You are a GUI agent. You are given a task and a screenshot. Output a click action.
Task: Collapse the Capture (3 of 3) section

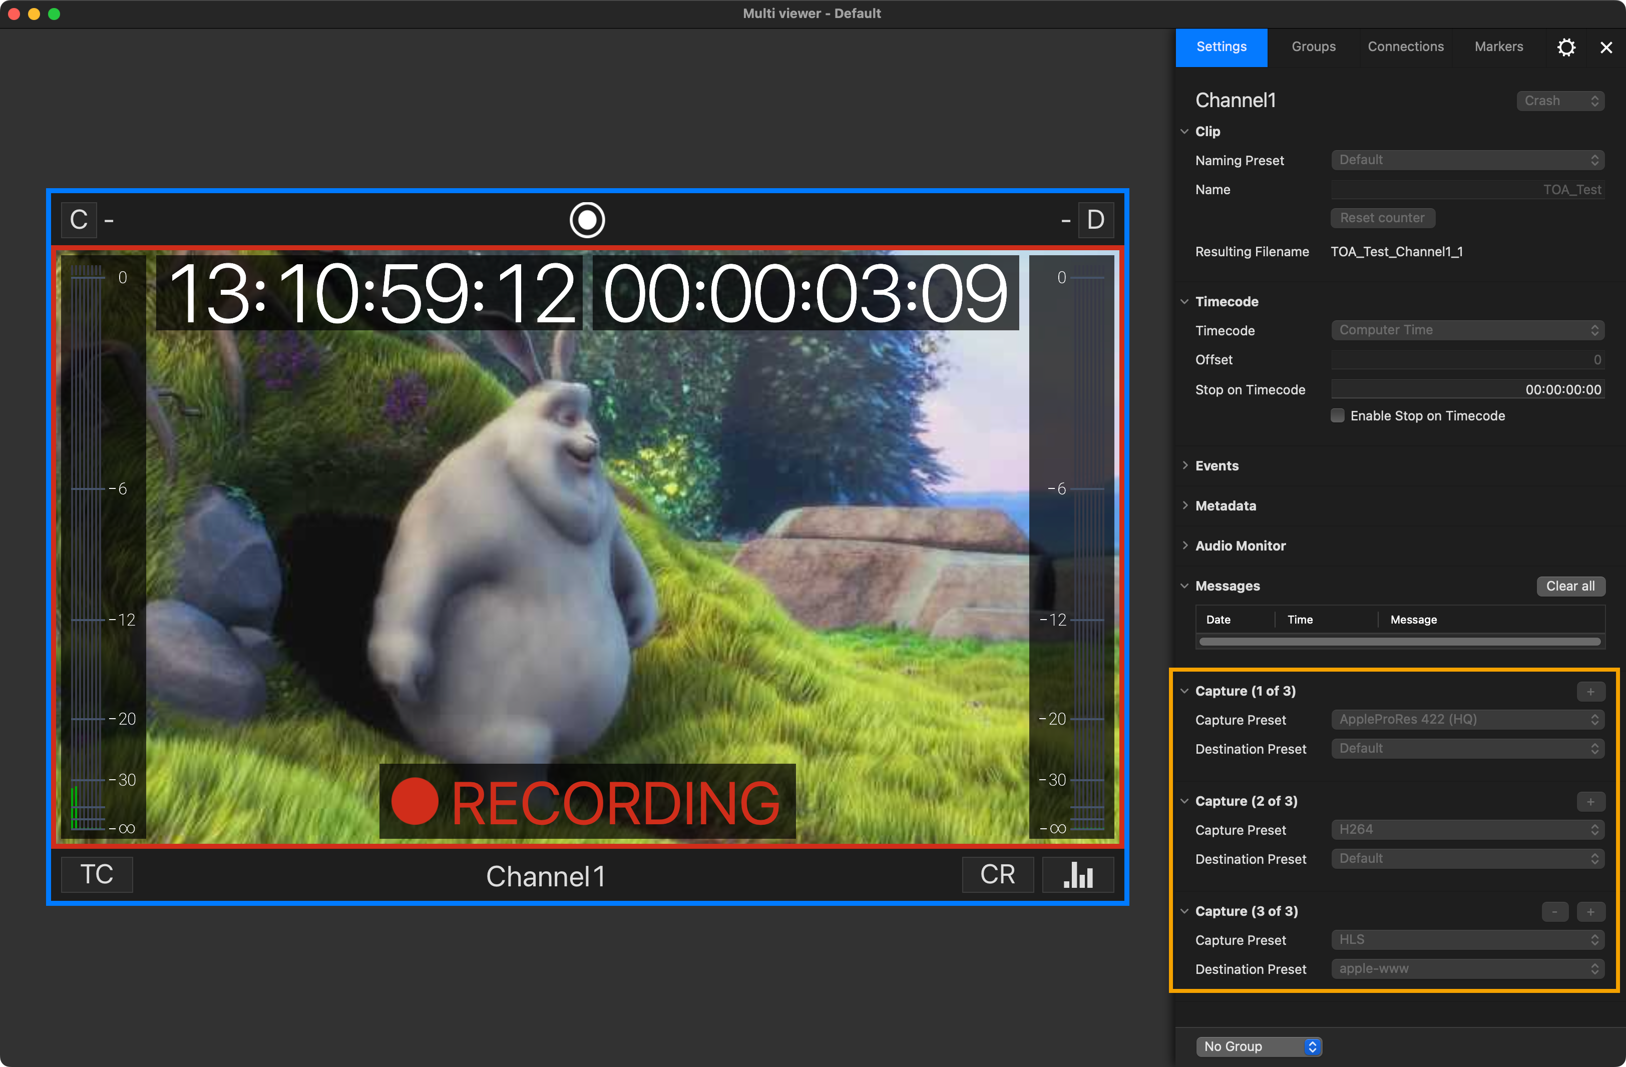1184,910
